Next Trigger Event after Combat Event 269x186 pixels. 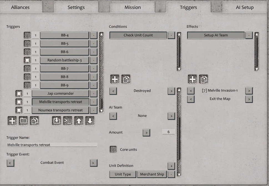point(93,163)
